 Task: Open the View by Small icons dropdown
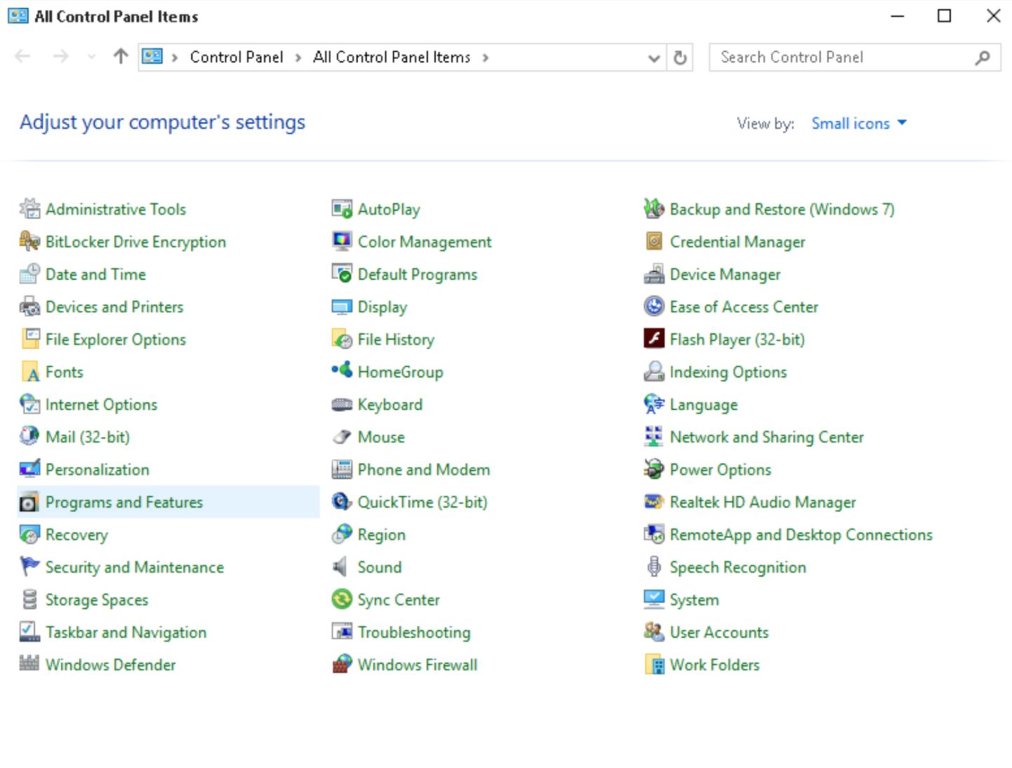(859, 123)
